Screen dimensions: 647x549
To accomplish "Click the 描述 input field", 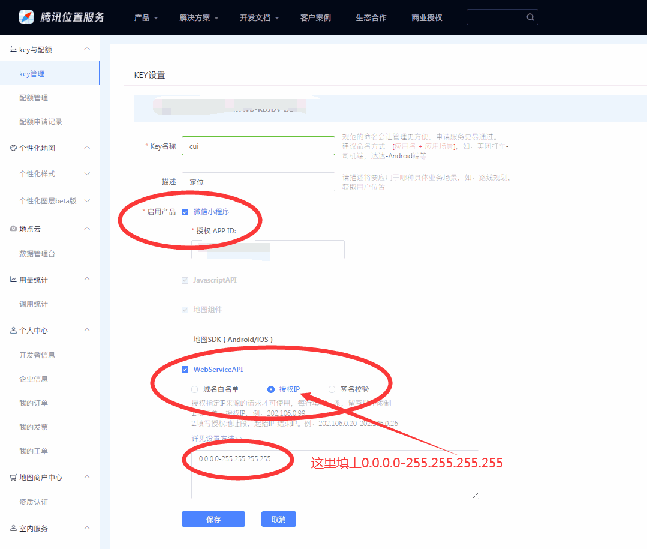I will tap(258, 182).
